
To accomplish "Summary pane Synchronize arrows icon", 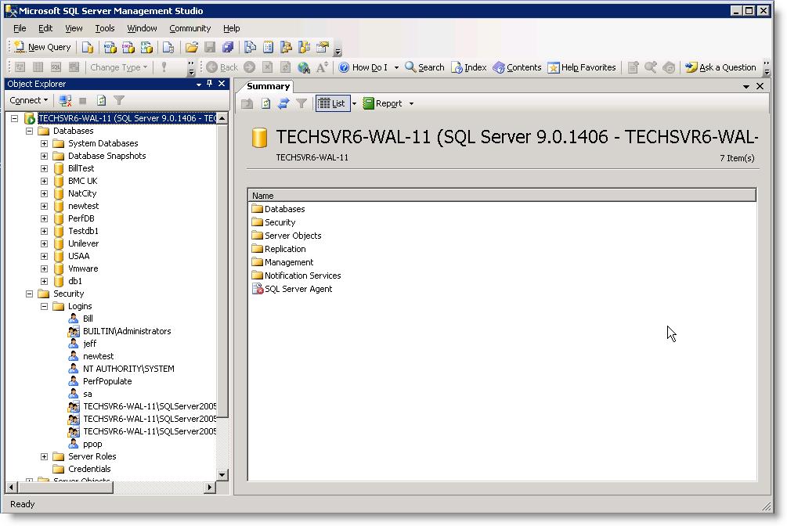I will coord(283,103).
